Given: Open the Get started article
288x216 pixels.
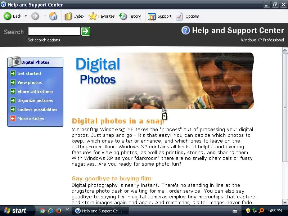Looking at the screenshot, I should pos(29,73).
